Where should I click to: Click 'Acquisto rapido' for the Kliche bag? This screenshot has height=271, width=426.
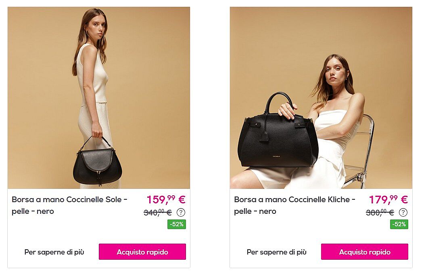coord(365,252)
